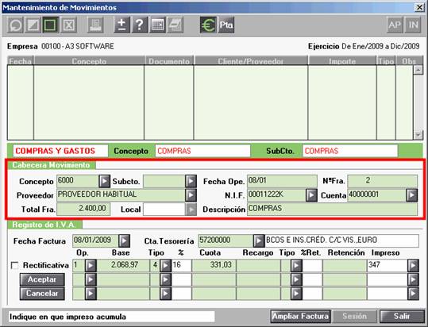Screen dimensions: 428x327
Task: Click the empty Local input field
Action: point(164,210)
